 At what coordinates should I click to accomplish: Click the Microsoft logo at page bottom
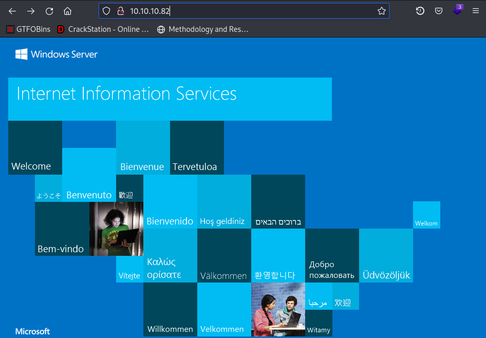(32, 331)
